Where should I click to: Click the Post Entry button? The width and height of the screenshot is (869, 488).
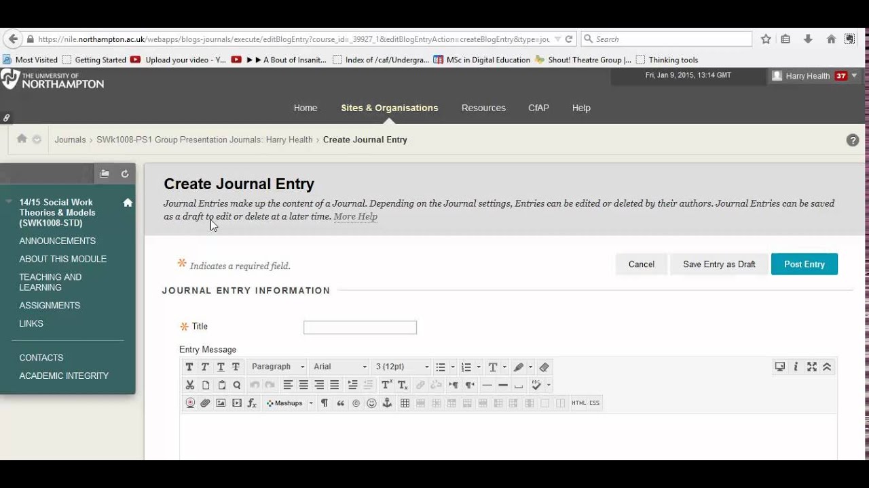[x=805, y=264]
